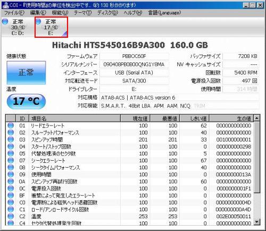Screen dimensions: 266x231
Task: Click the scrollbar up arrow in the SMART table
Action: pyautogui.click(x=257, y=118)
